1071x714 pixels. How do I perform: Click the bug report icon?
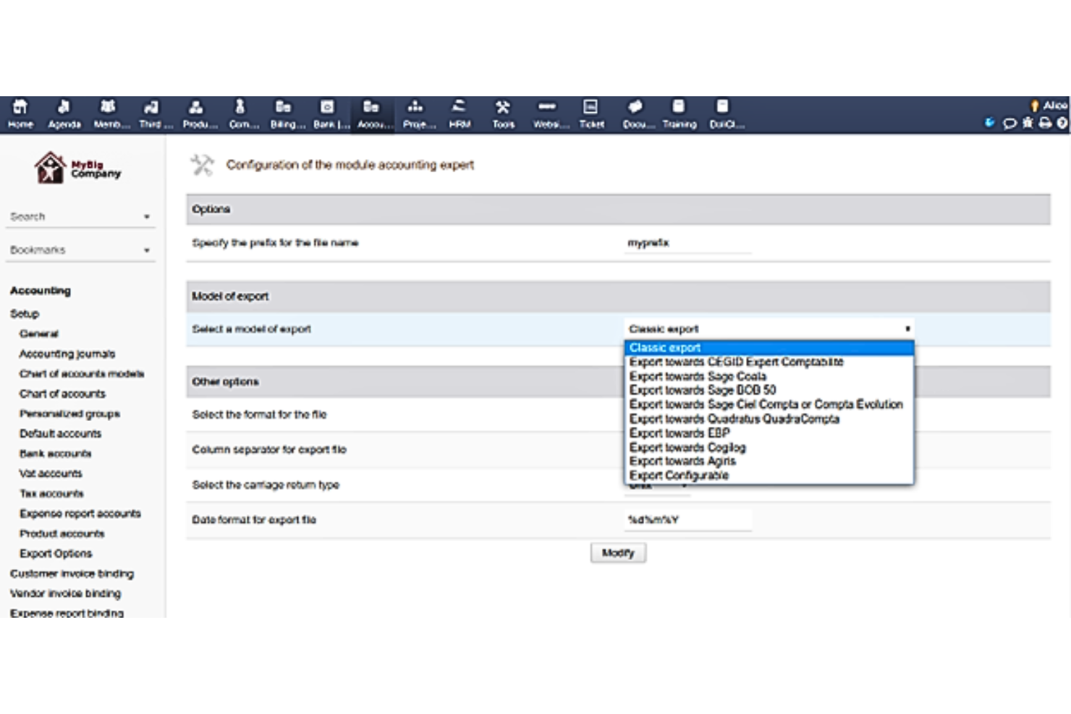coord(1028,123)
